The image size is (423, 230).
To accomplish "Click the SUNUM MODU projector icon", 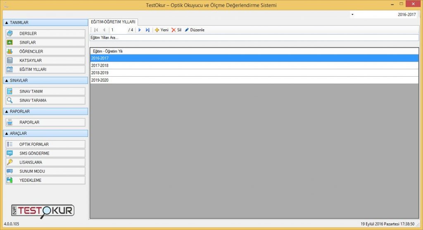I will tap(10, 171).
